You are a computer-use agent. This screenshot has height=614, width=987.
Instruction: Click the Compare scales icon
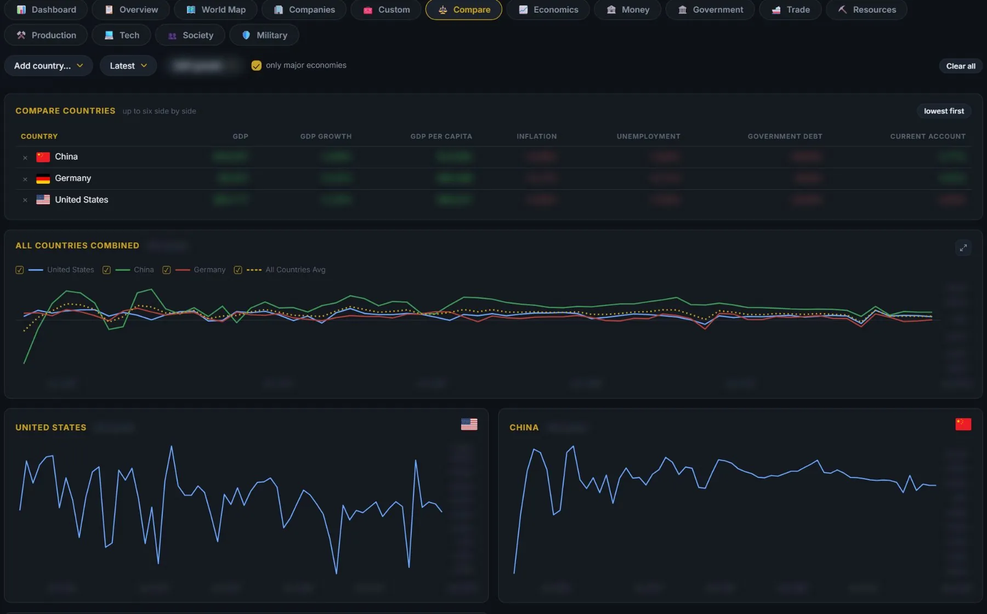click(x=443, y=10)
